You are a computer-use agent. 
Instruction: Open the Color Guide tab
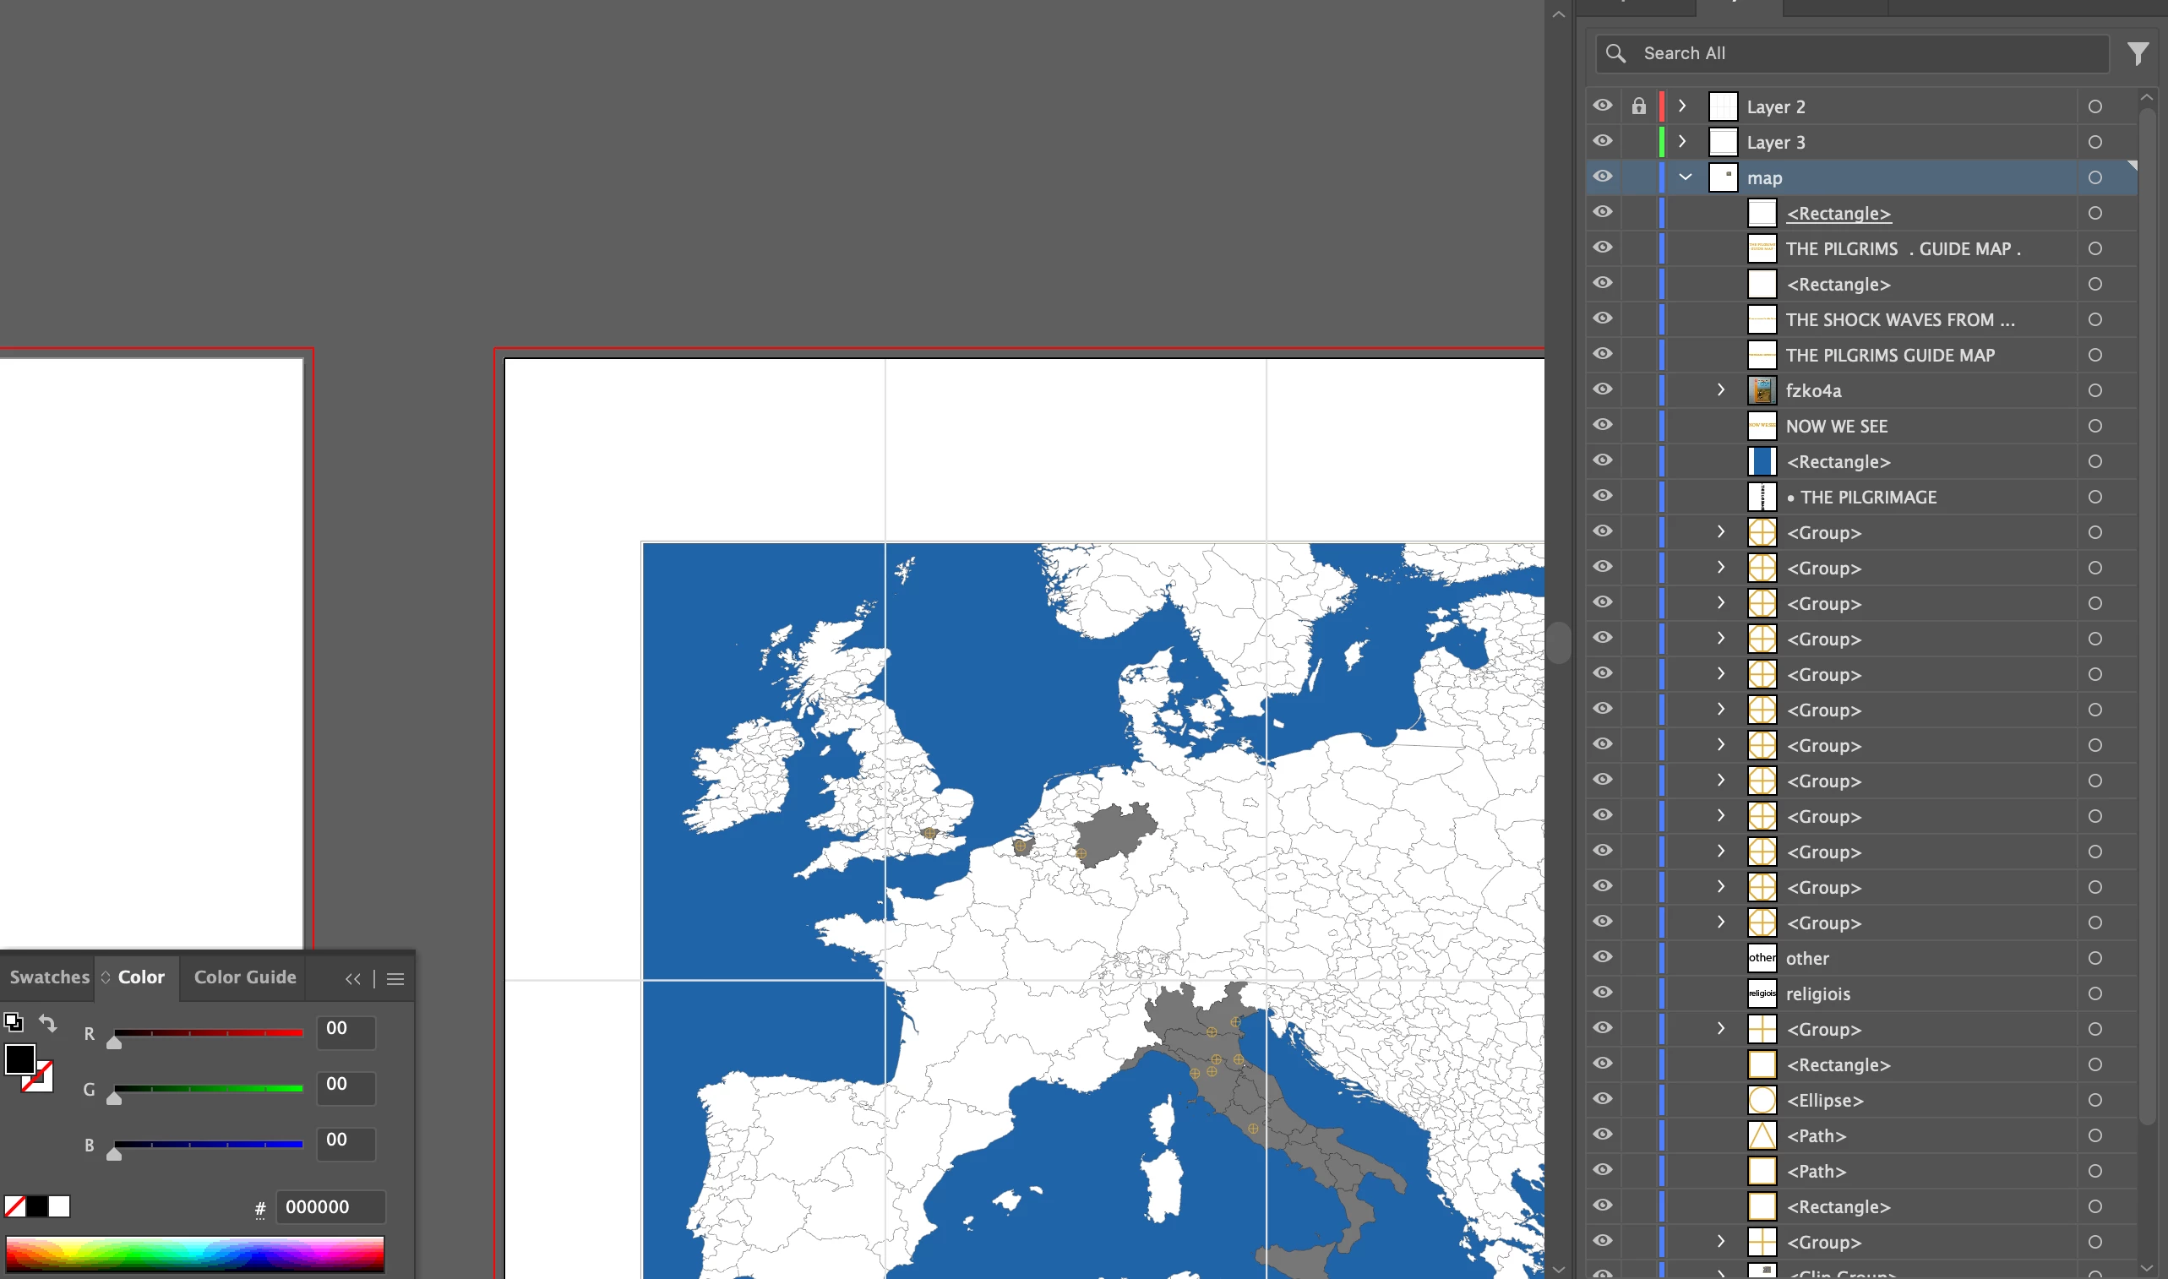tap(245, 977)
